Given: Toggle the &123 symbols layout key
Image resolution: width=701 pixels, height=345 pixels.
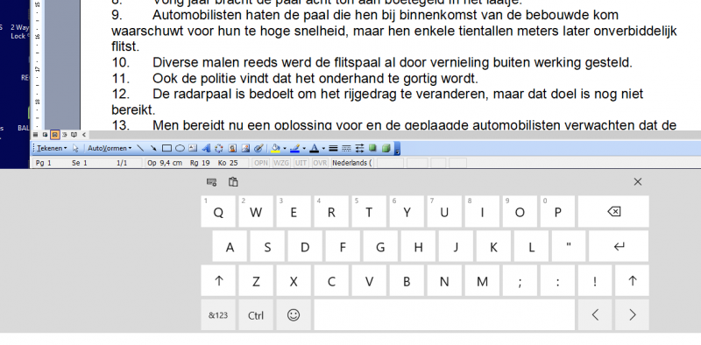Looking at the screenshot, I should [218, 314].
